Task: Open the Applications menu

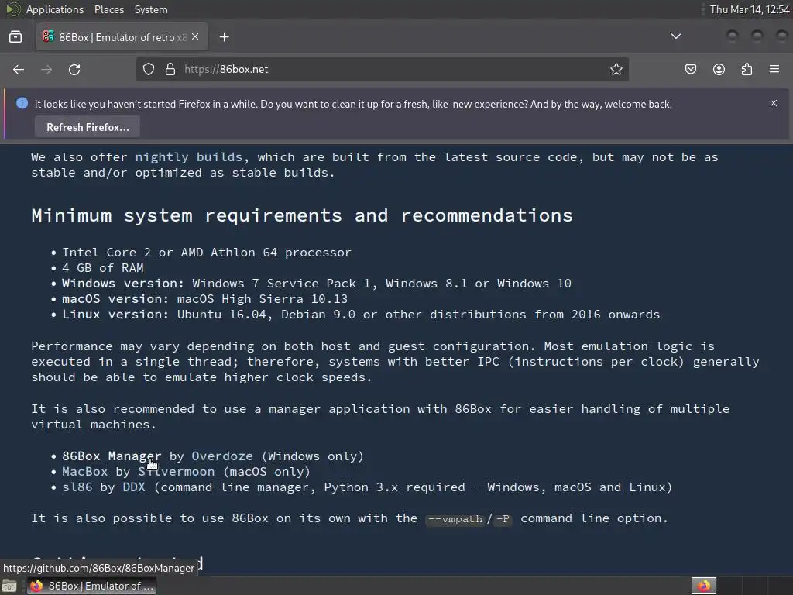Action: tap(55, 9)
